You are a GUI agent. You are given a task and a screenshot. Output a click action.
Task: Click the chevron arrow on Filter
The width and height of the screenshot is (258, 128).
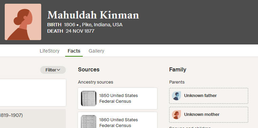(x=58, y=70)
